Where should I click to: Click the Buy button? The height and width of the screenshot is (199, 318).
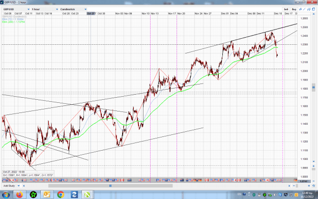[294, 9]
